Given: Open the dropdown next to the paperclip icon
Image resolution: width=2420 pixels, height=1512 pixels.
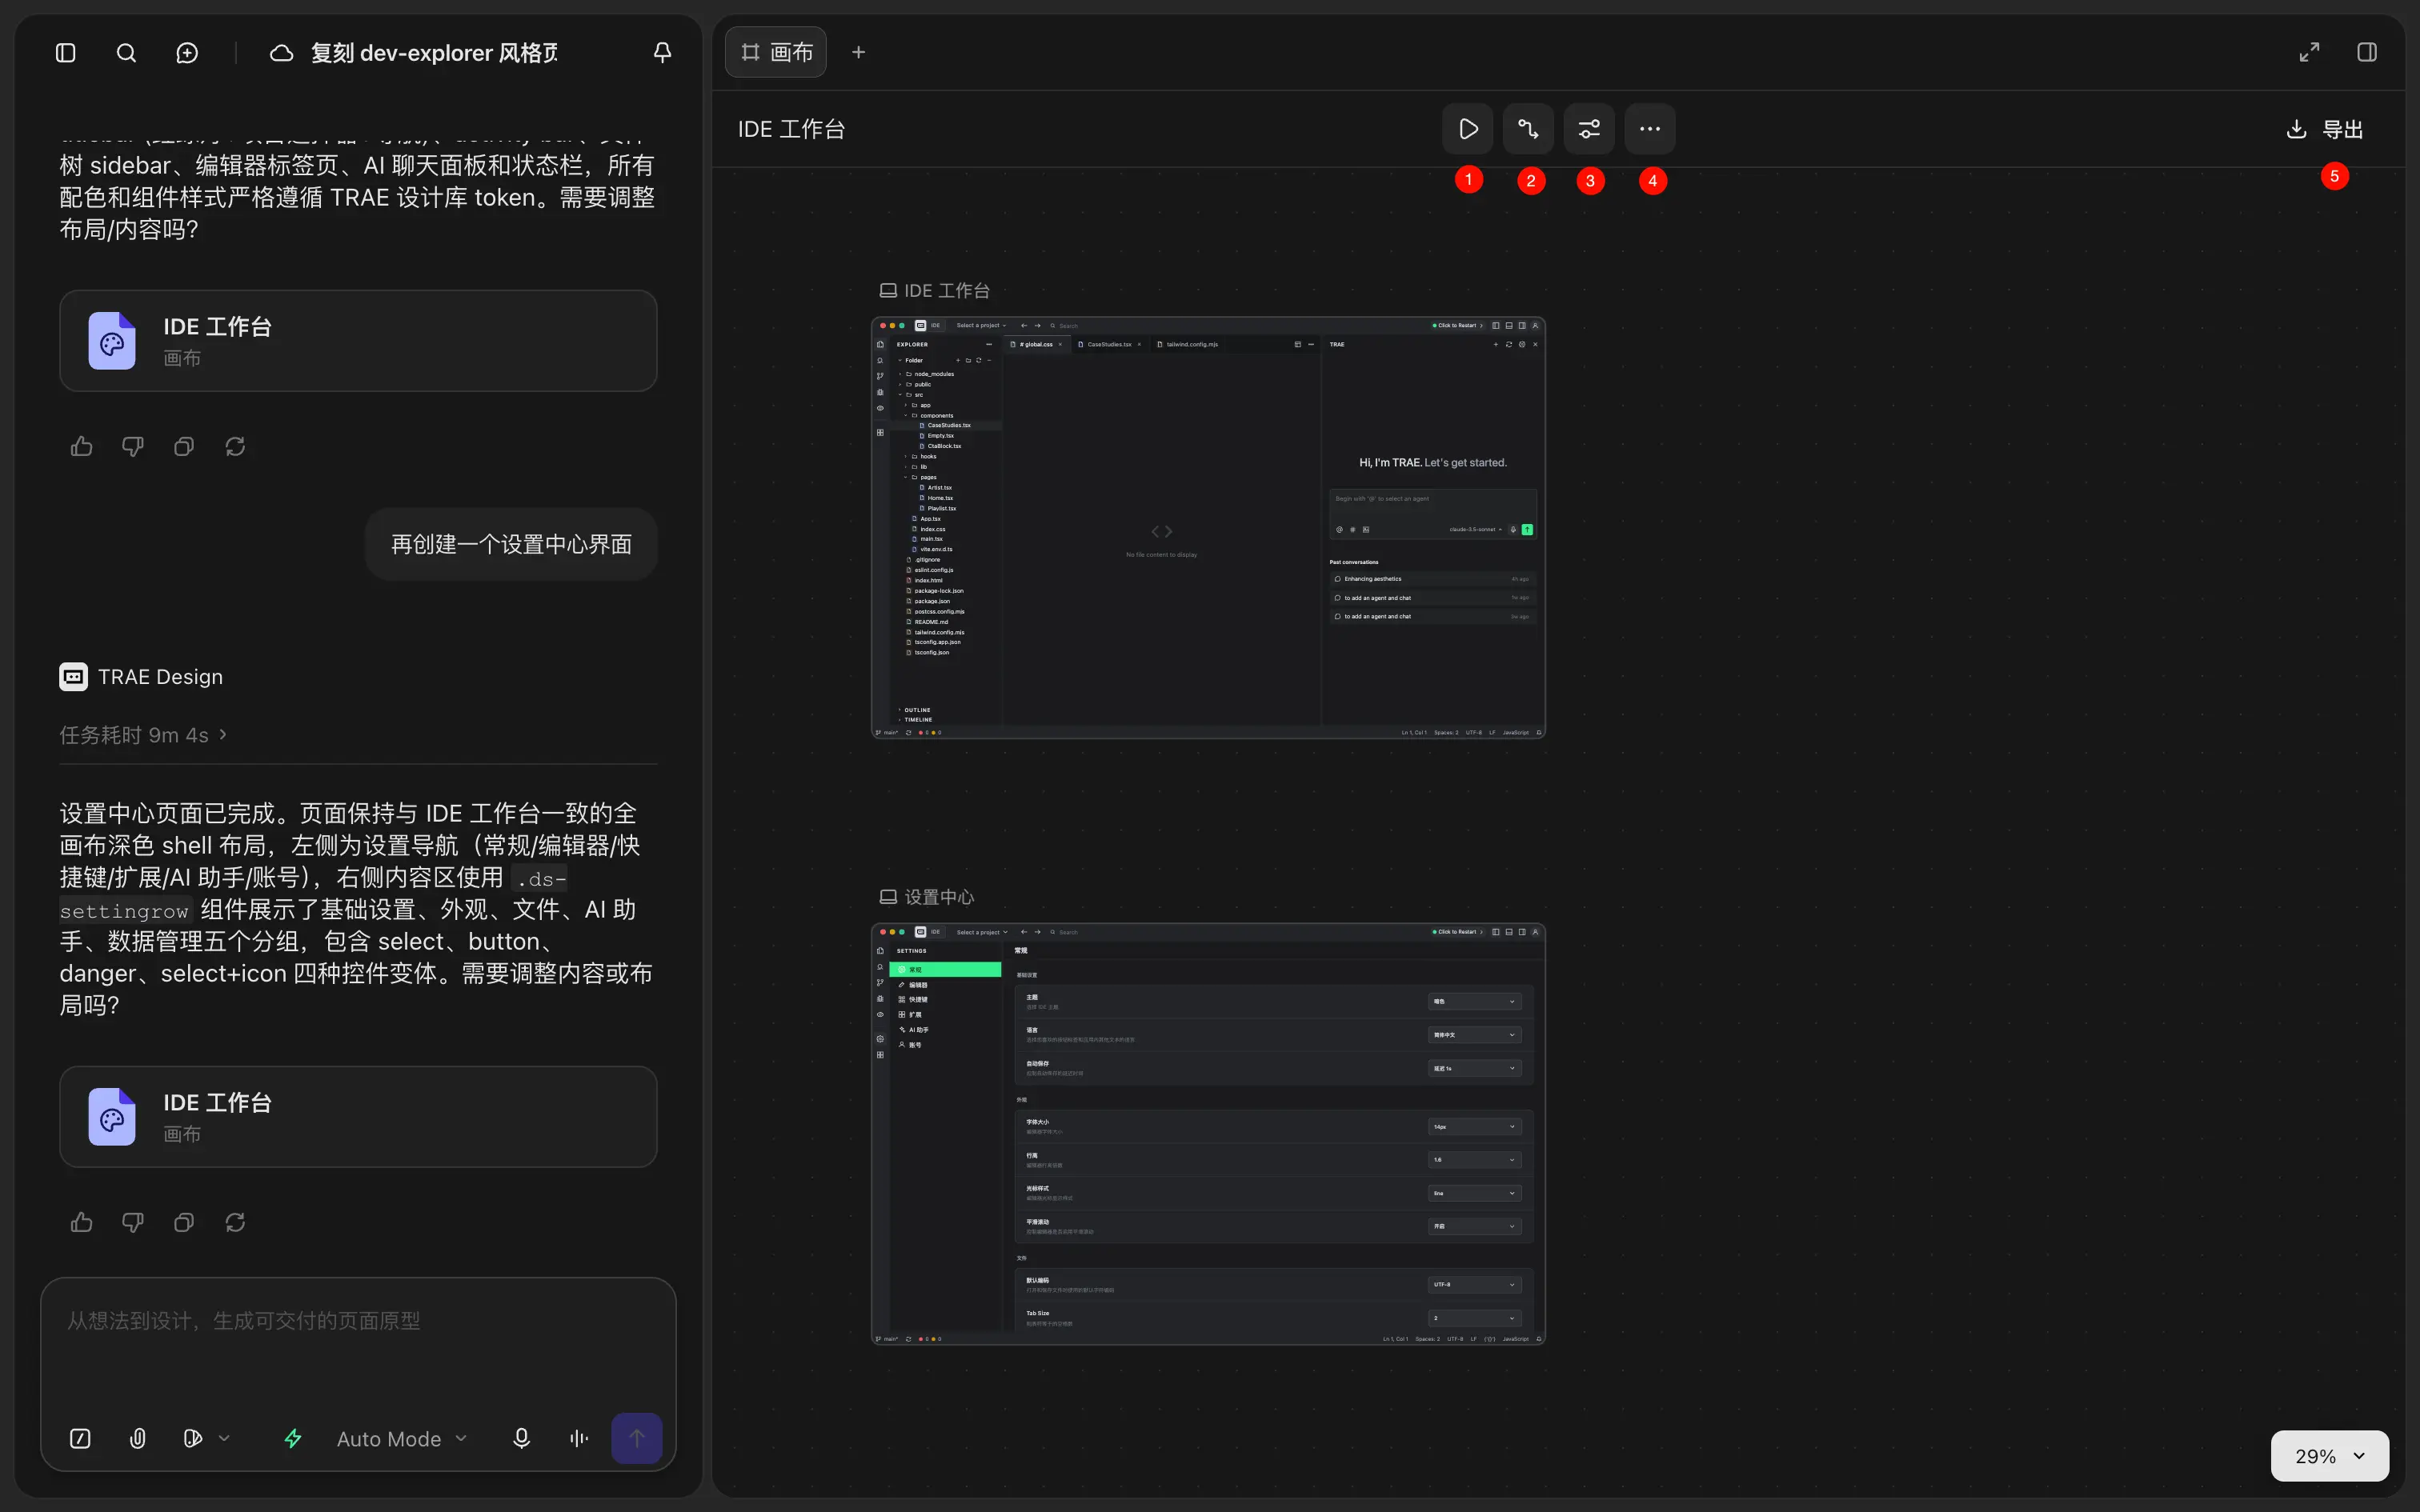Looking at the screenshot, I should [x=206, y=1438].
